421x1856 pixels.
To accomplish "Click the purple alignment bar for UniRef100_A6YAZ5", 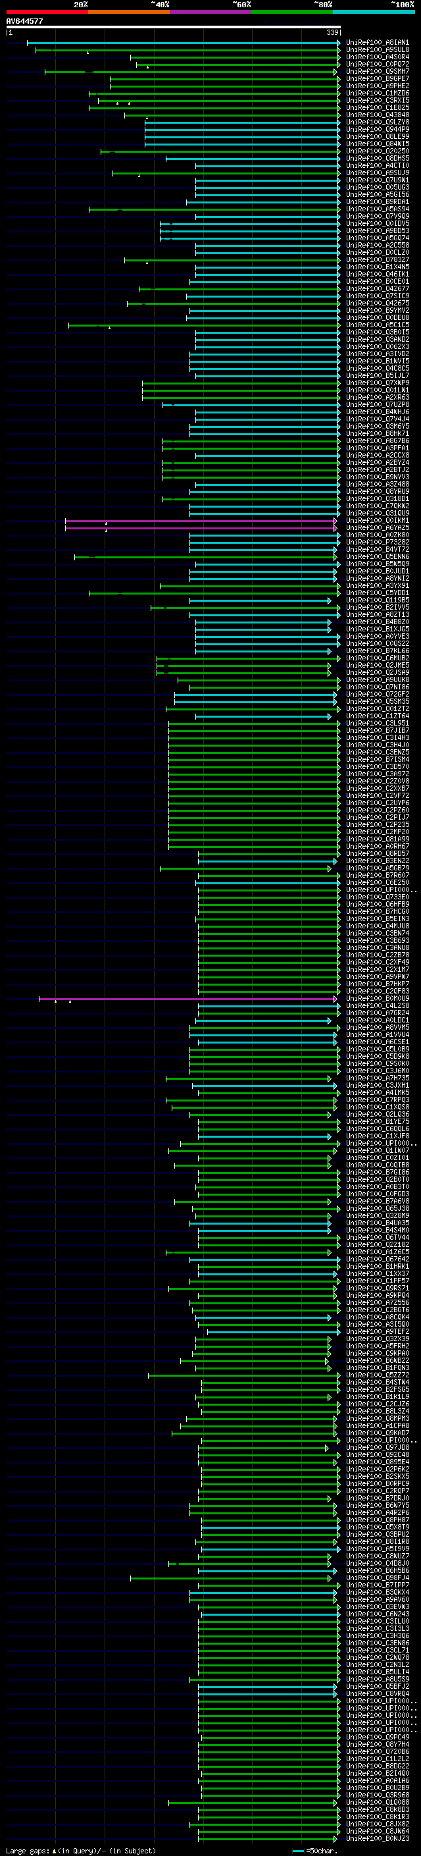I will 201,527.
